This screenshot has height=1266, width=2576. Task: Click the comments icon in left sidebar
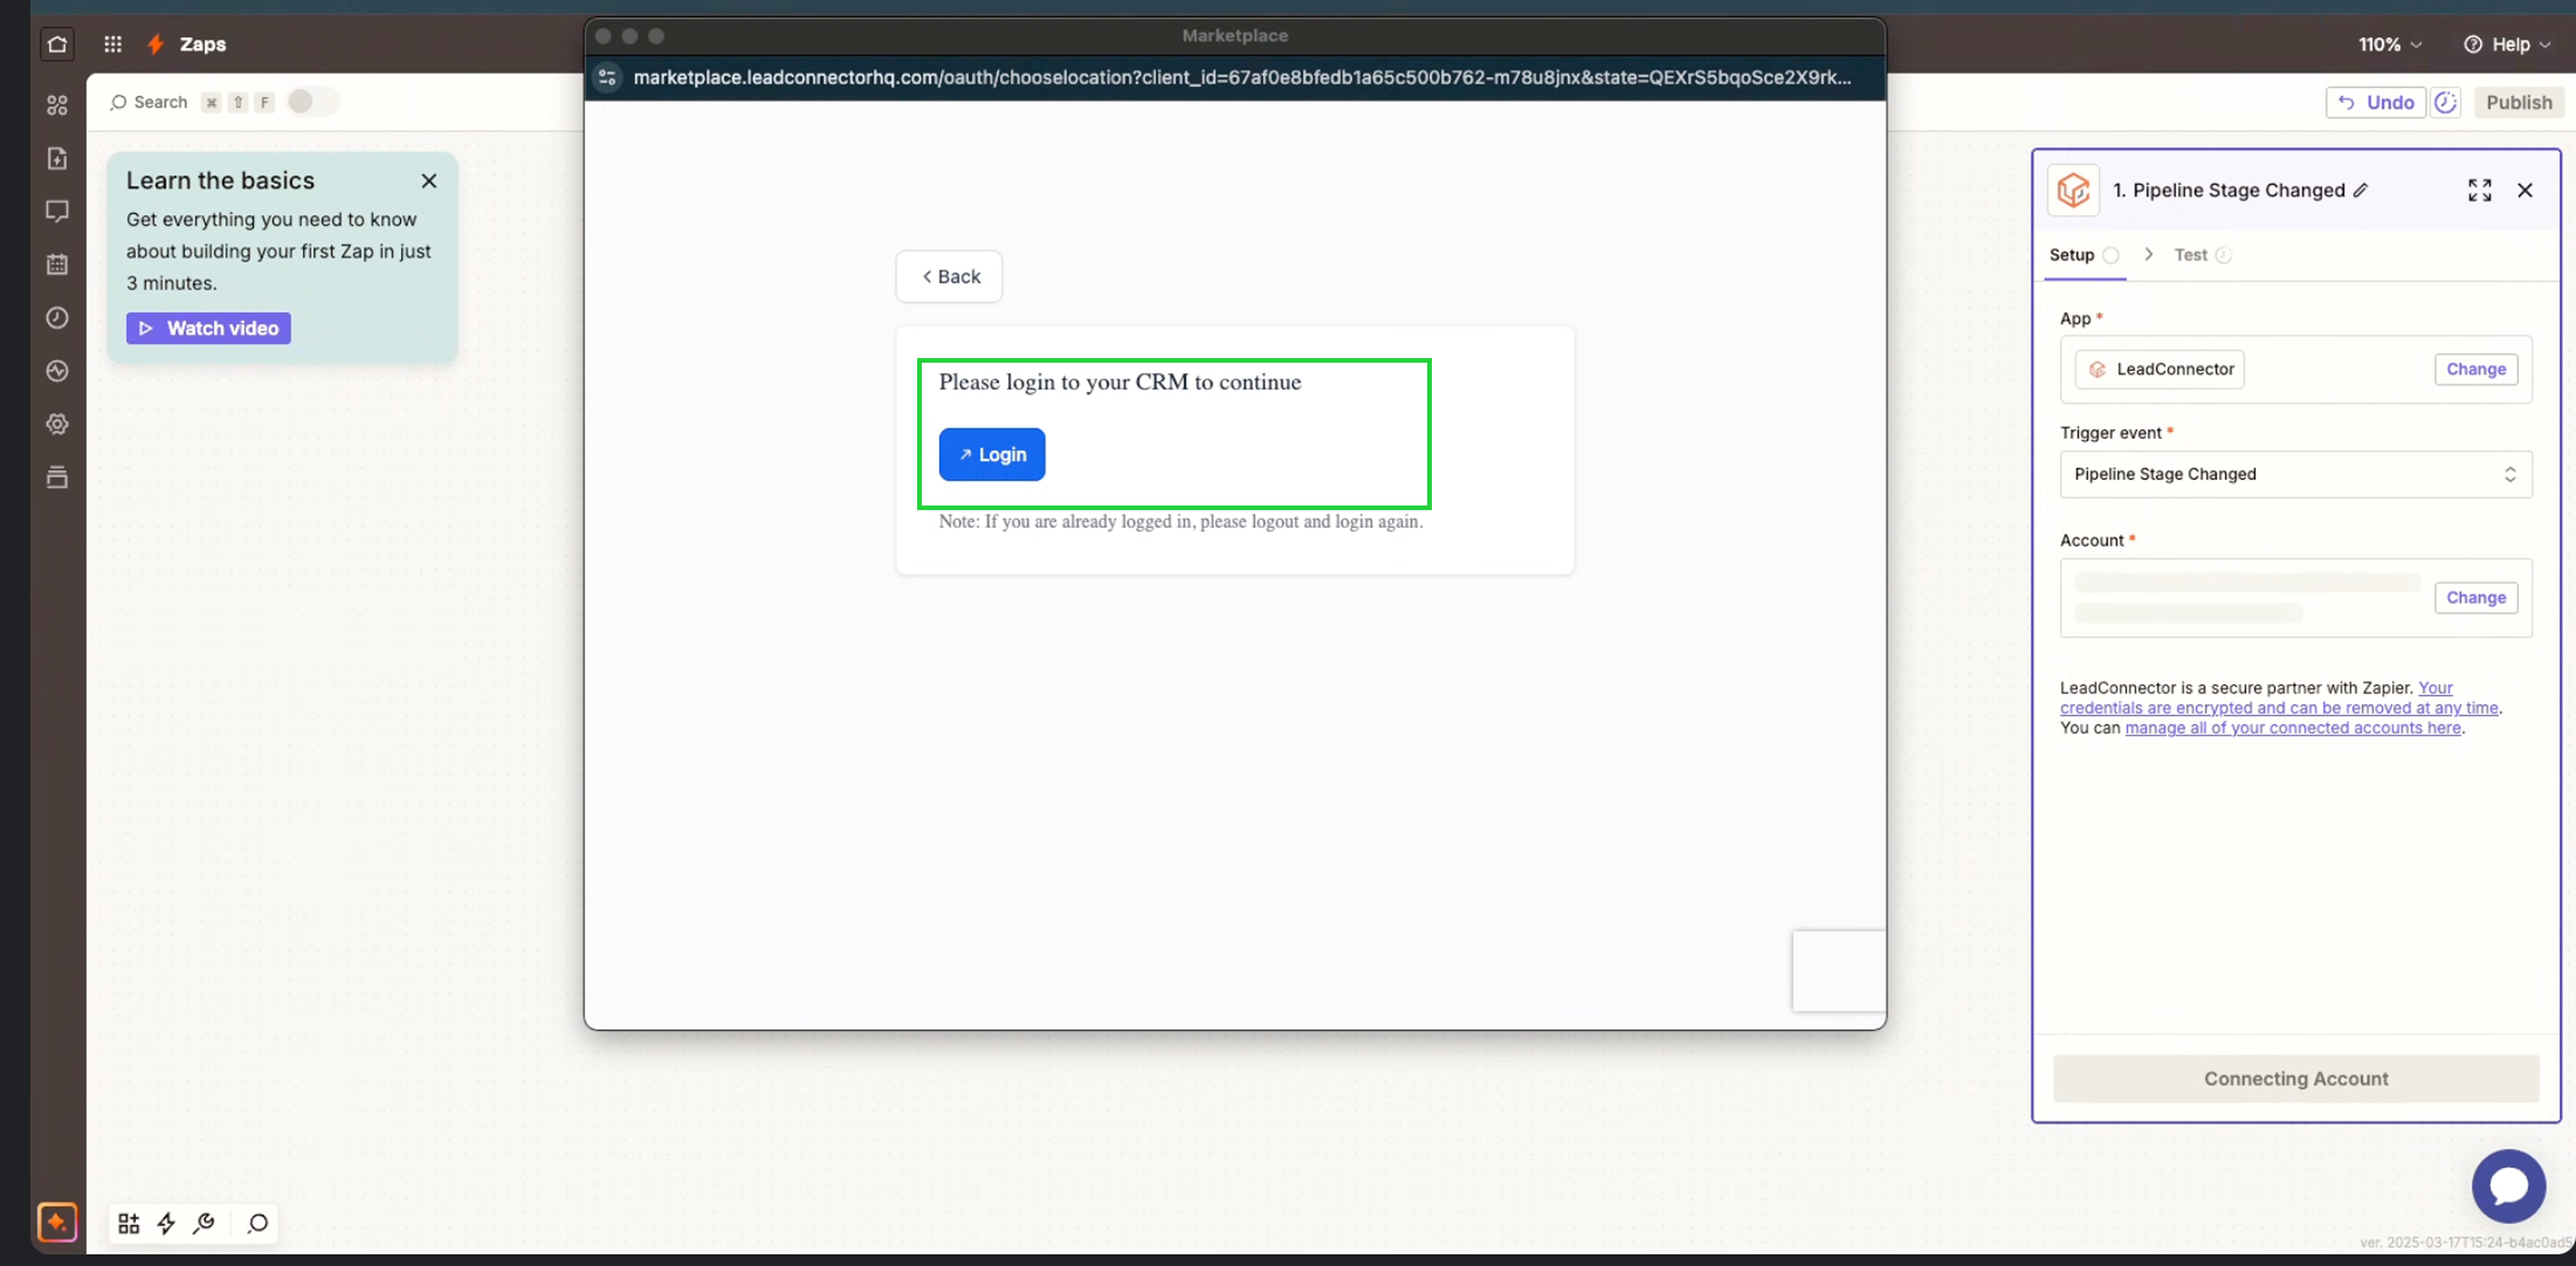coord(57,211)
